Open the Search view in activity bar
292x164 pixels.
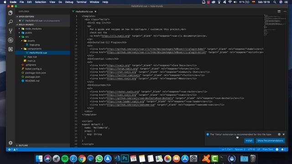pyautogui.click(x=10, y=22)
